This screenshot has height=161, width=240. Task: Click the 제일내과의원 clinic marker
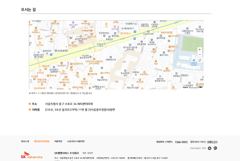pos(102,77)
